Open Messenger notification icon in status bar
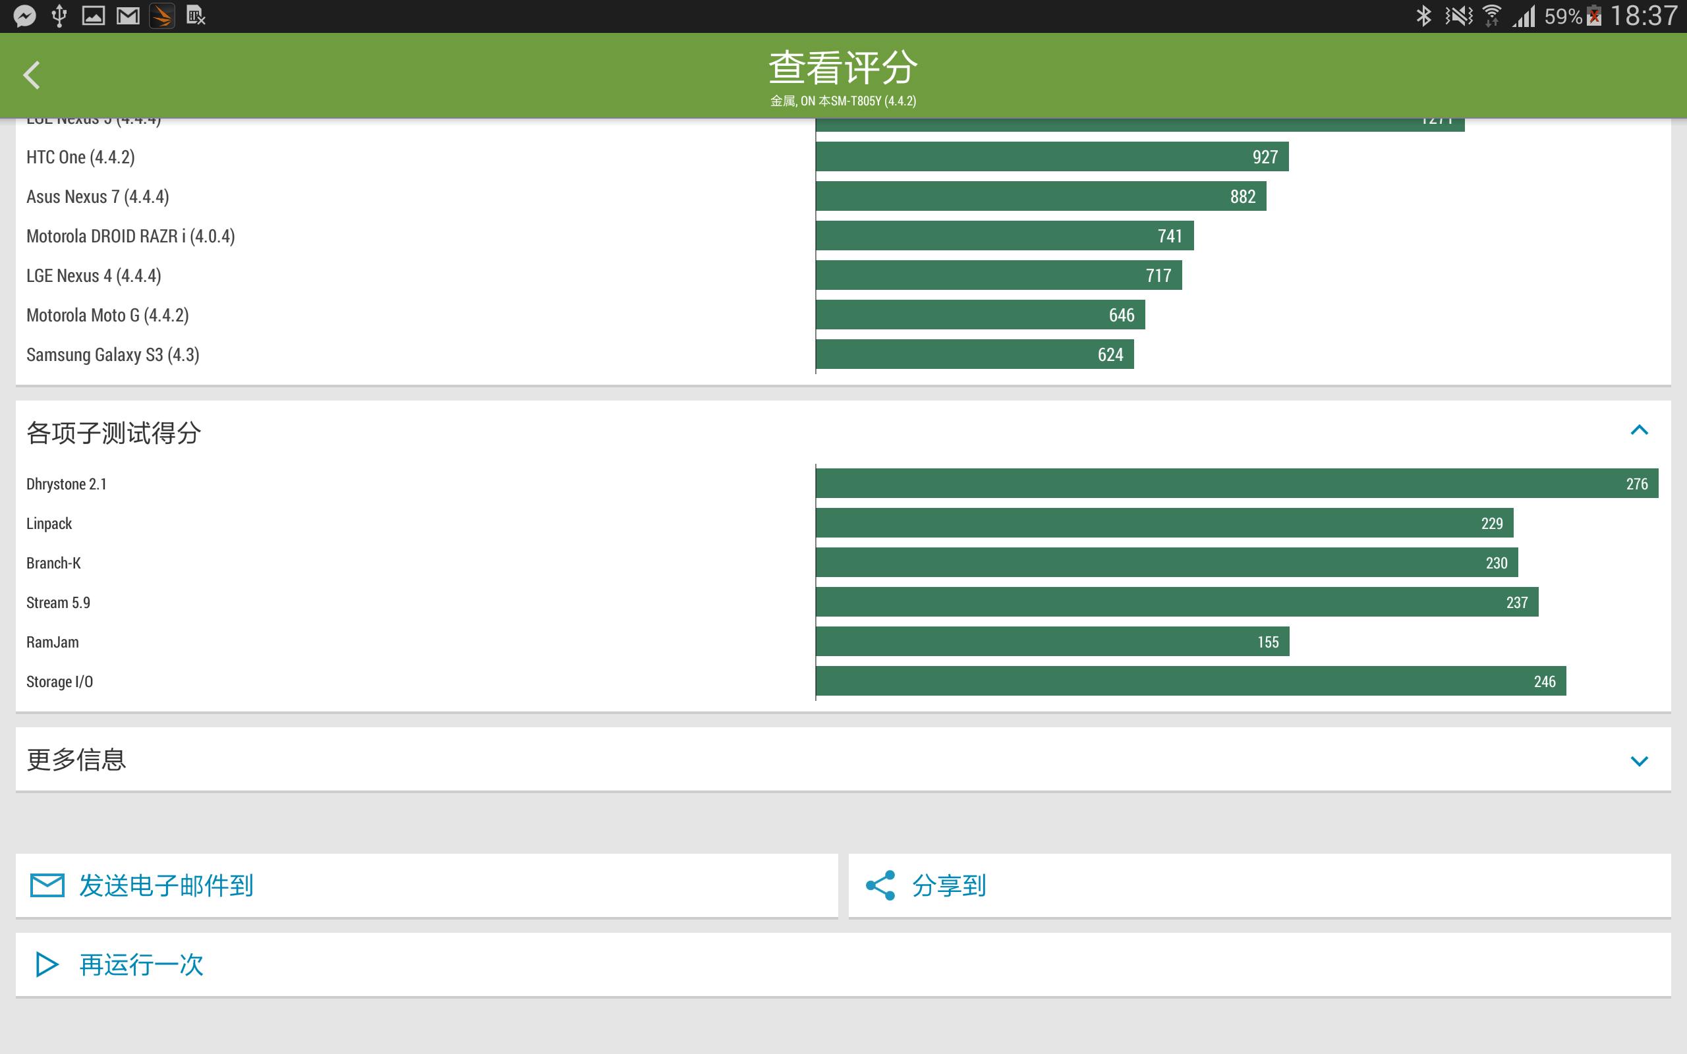This screenshot has width=1687, height=1054. pyautogui.click(x=25, y=16)
